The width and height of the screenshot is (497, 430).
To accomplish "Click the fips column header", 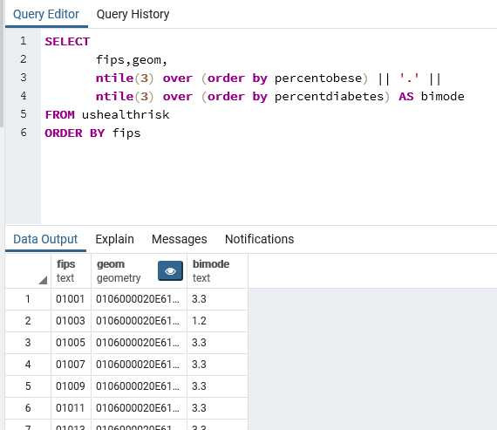I will click(x=71, y=270).
